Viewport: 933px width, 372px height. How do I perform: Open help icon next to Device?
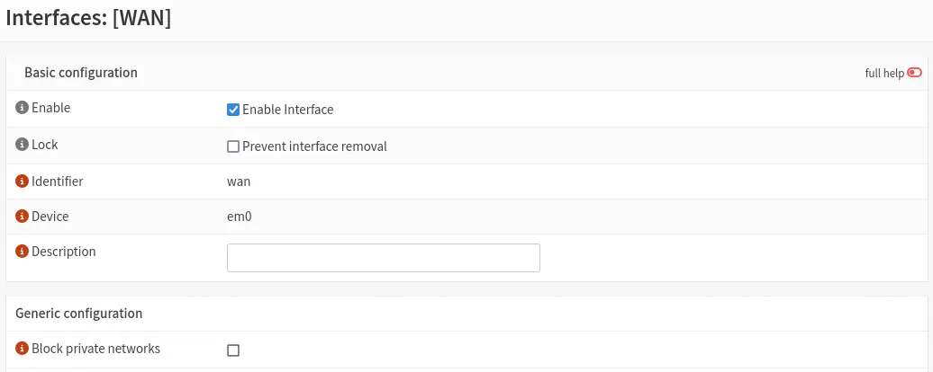[x=22, y=217]
